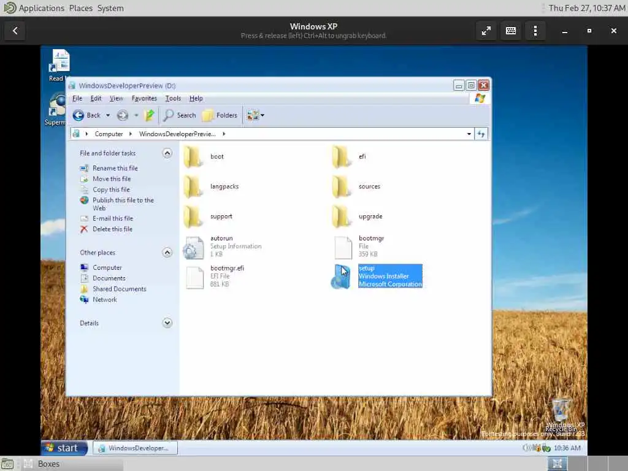Click Copy this file link
Viewport: 628px width, 471px height.
[112, 190]
